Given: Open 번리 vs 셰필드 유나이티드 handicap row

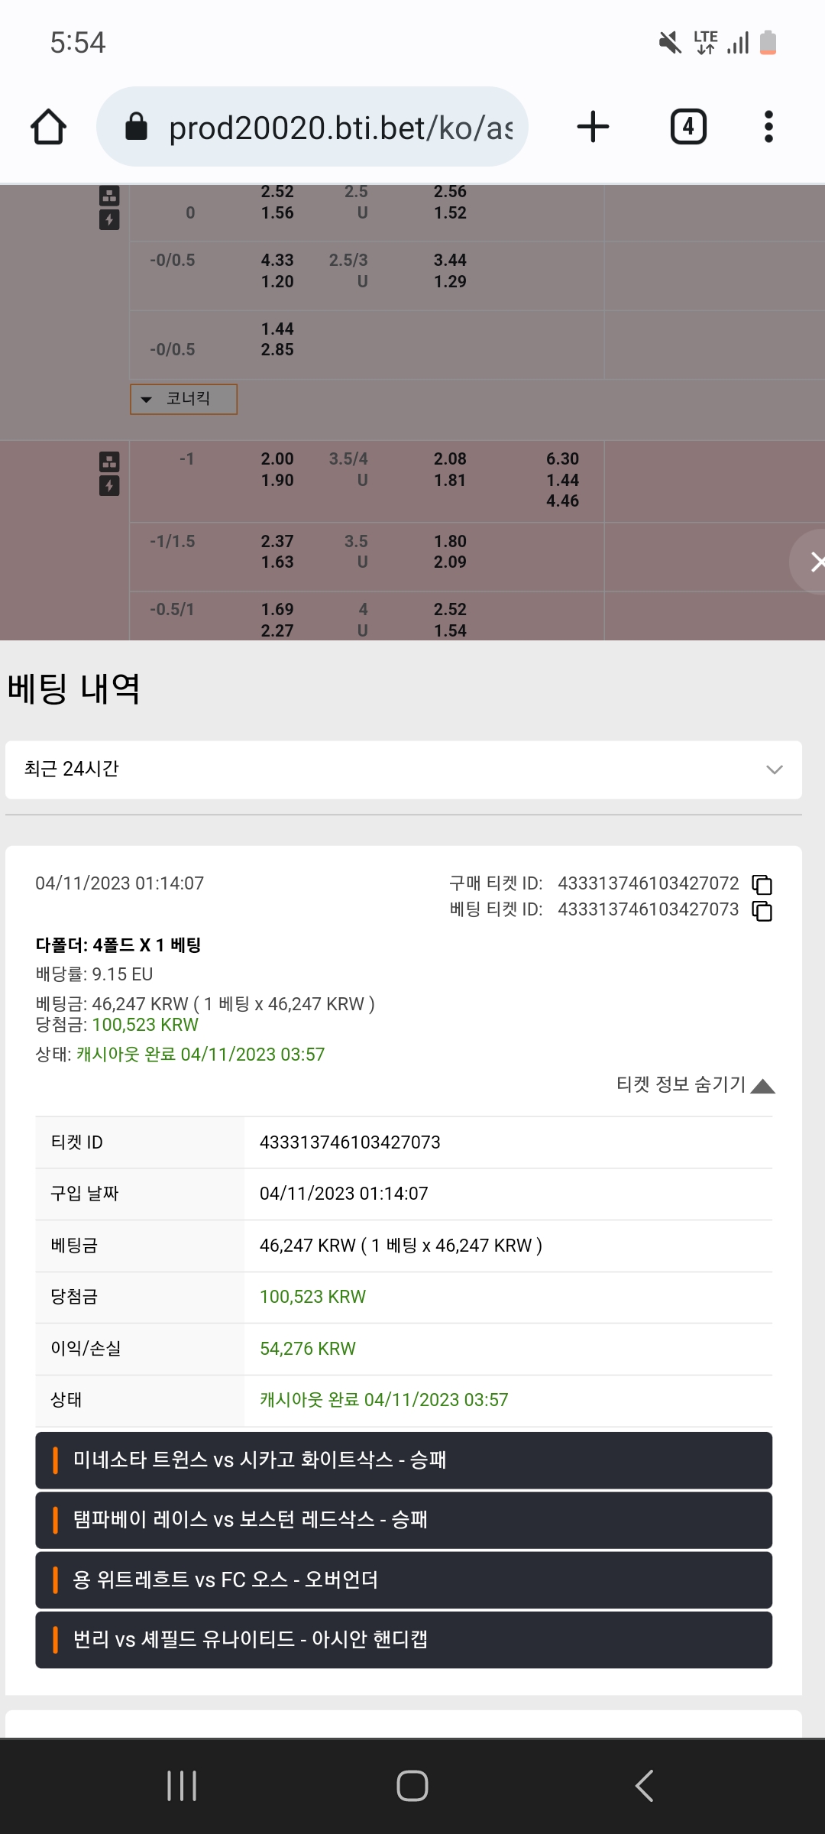Looking at the screenshot, I should (x=403, y=1640).
